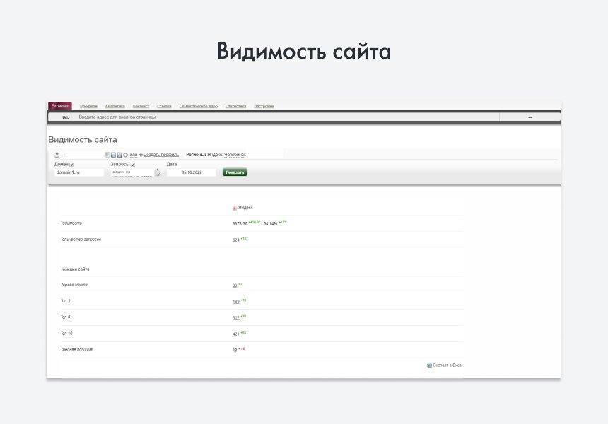
Task: Toggle the Запросы checkbox
Action: (133, 165)
